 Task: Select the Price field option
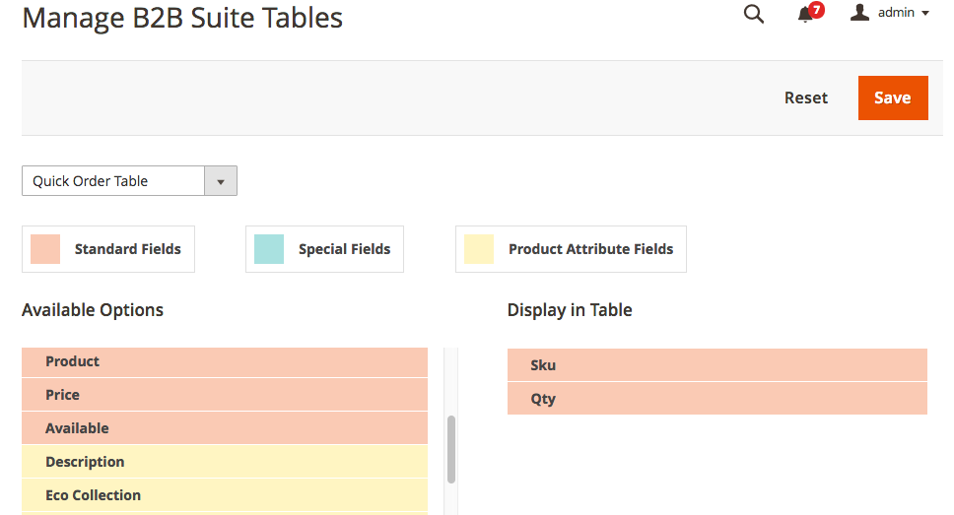225,395
